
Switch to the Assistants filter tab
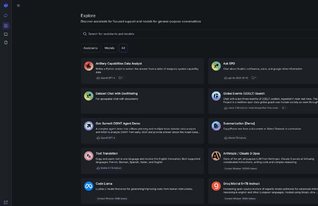[x=91, y=48]
